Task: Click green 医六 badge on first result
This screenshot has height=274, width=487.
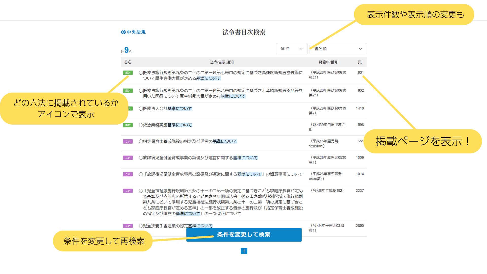Action: (x=128, y=73)
